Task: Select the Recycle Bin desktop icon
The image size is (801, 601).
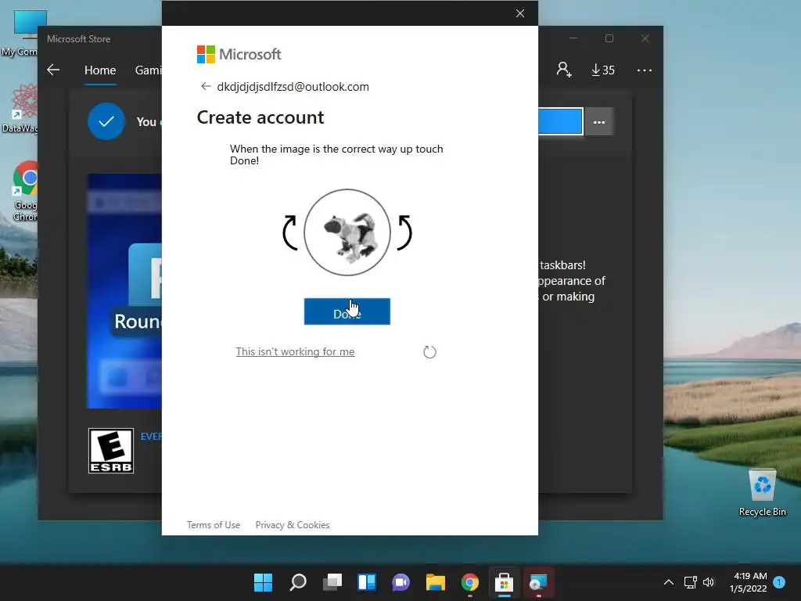Action: coord(762,492)
